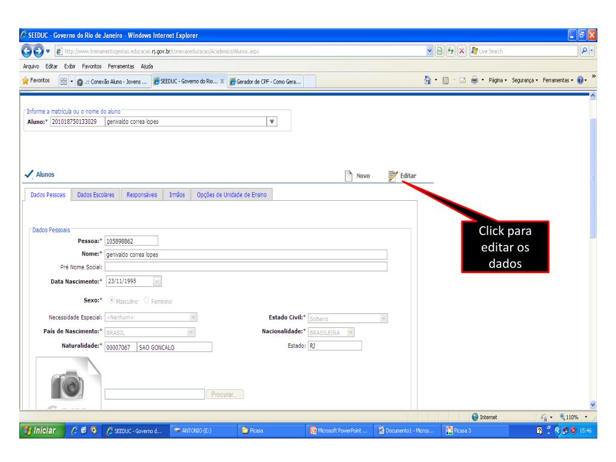Click the Iniciar start button
Viewport: 616px width, 462px height.
point(42,431)
